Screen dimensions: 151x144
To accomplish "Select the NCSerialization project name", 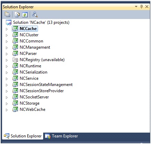I will click(34, 72).
